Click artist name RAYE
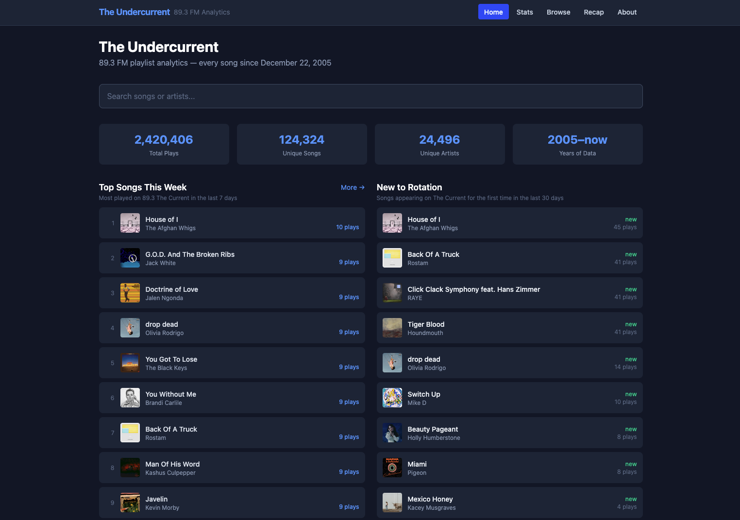 click(x=415, y=298)
